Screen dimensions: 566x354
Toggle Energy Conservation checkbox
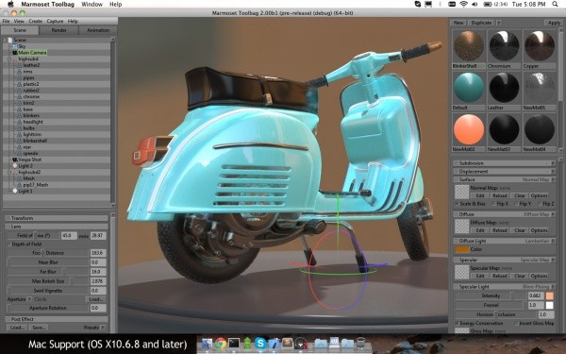457,323
